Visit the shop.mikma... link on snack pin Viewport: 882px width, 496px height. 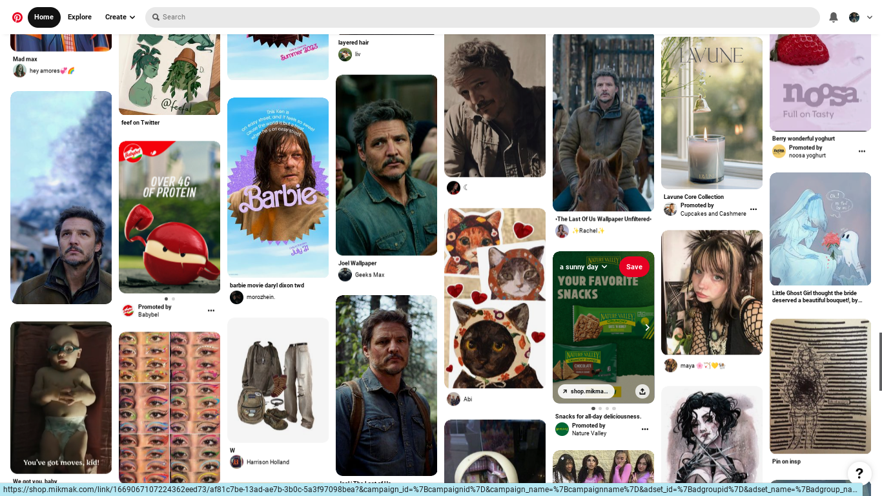coord(586,391)
